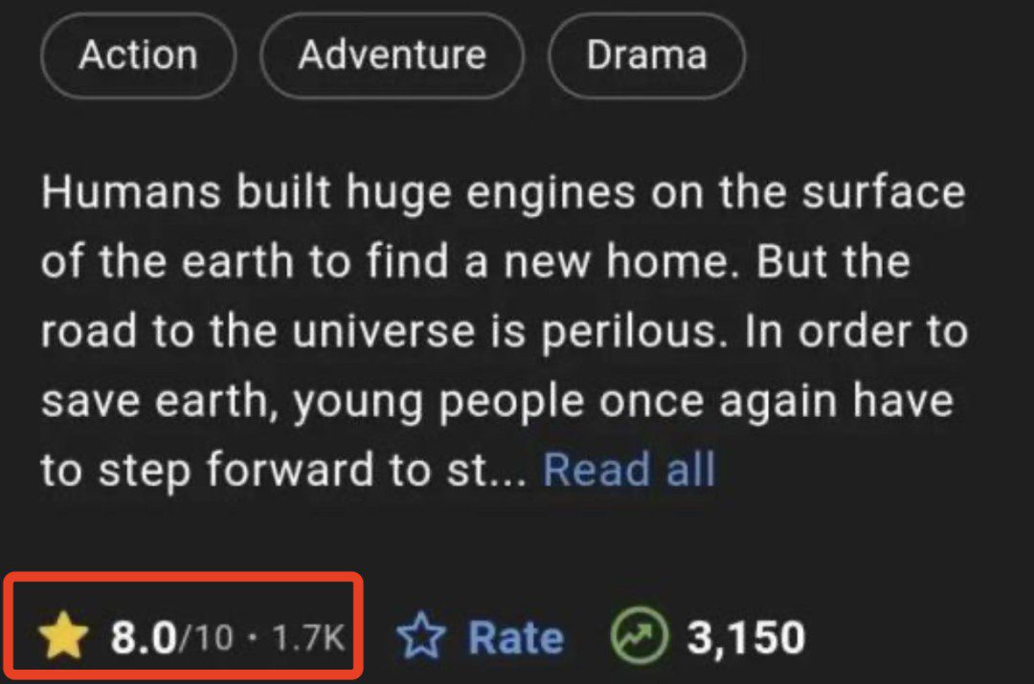Screen dimensions: 1034x684
Task: Click the word "universe" in the plot
Action: point(382,332)
